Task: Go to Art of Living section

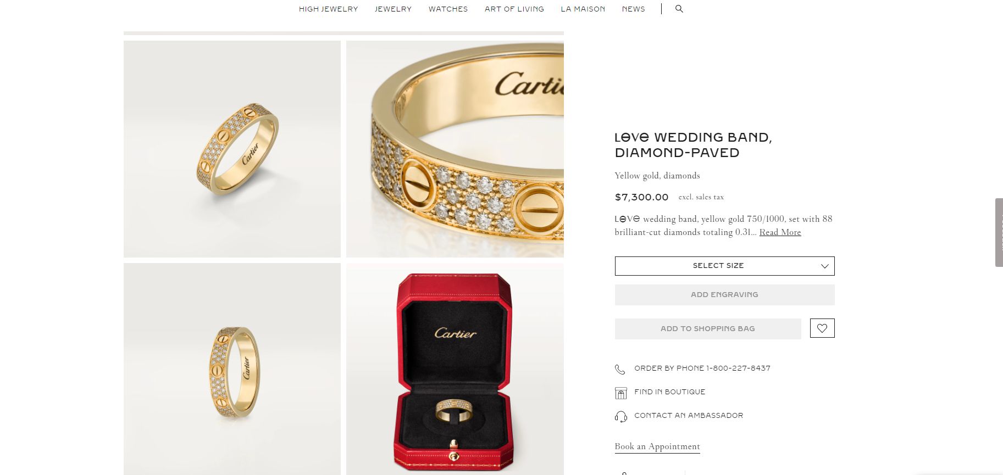Action: tap(514, 9)
